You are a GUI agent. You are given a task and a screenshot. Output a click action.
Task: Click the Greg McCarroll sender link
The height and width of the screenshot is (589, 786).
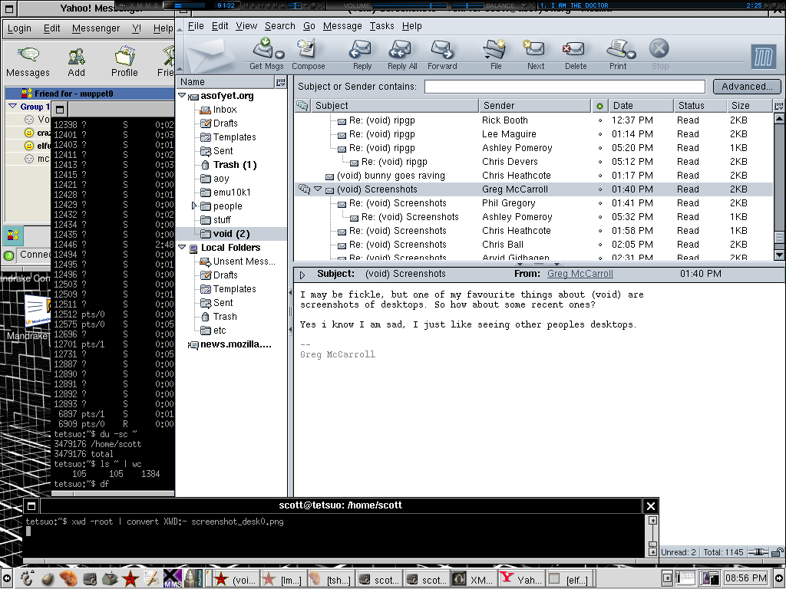tap(580, 274)
